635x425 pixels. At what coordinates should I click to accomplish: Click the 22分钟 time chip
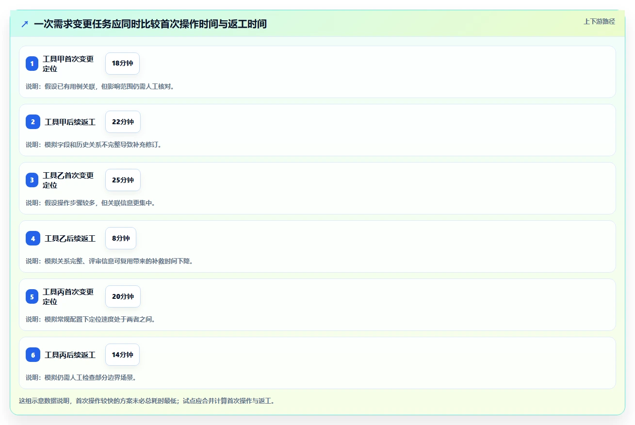click(x=123, y=122)
